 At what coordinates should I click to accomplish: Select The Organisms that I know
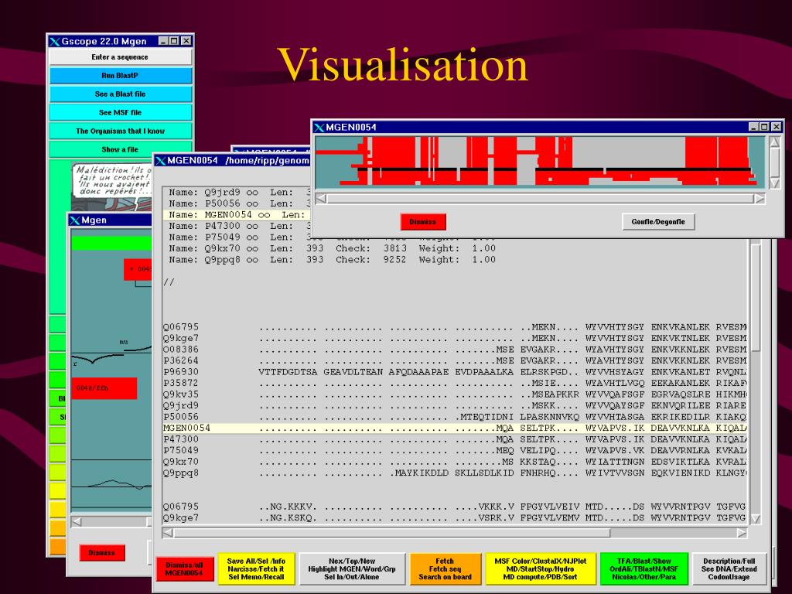coord(120,131)
